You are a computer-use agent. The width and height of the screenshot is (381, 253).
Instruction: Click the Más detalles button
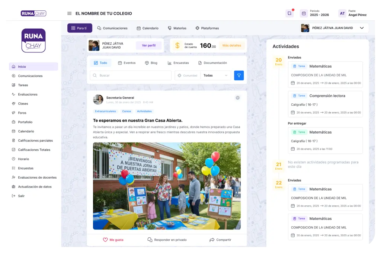[x=232, y=45]
